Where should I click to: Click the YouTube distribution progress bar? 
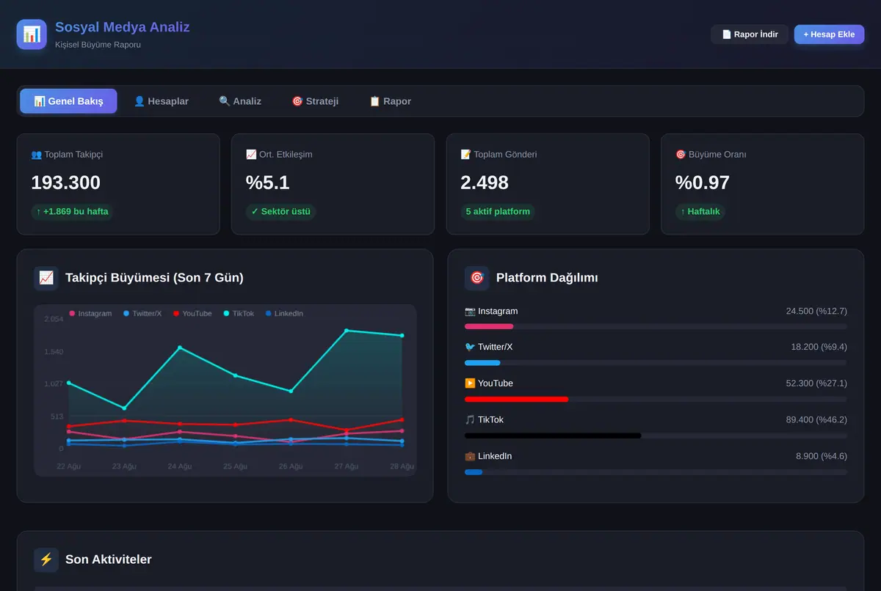pyautogui.click(x=656, y=399)
